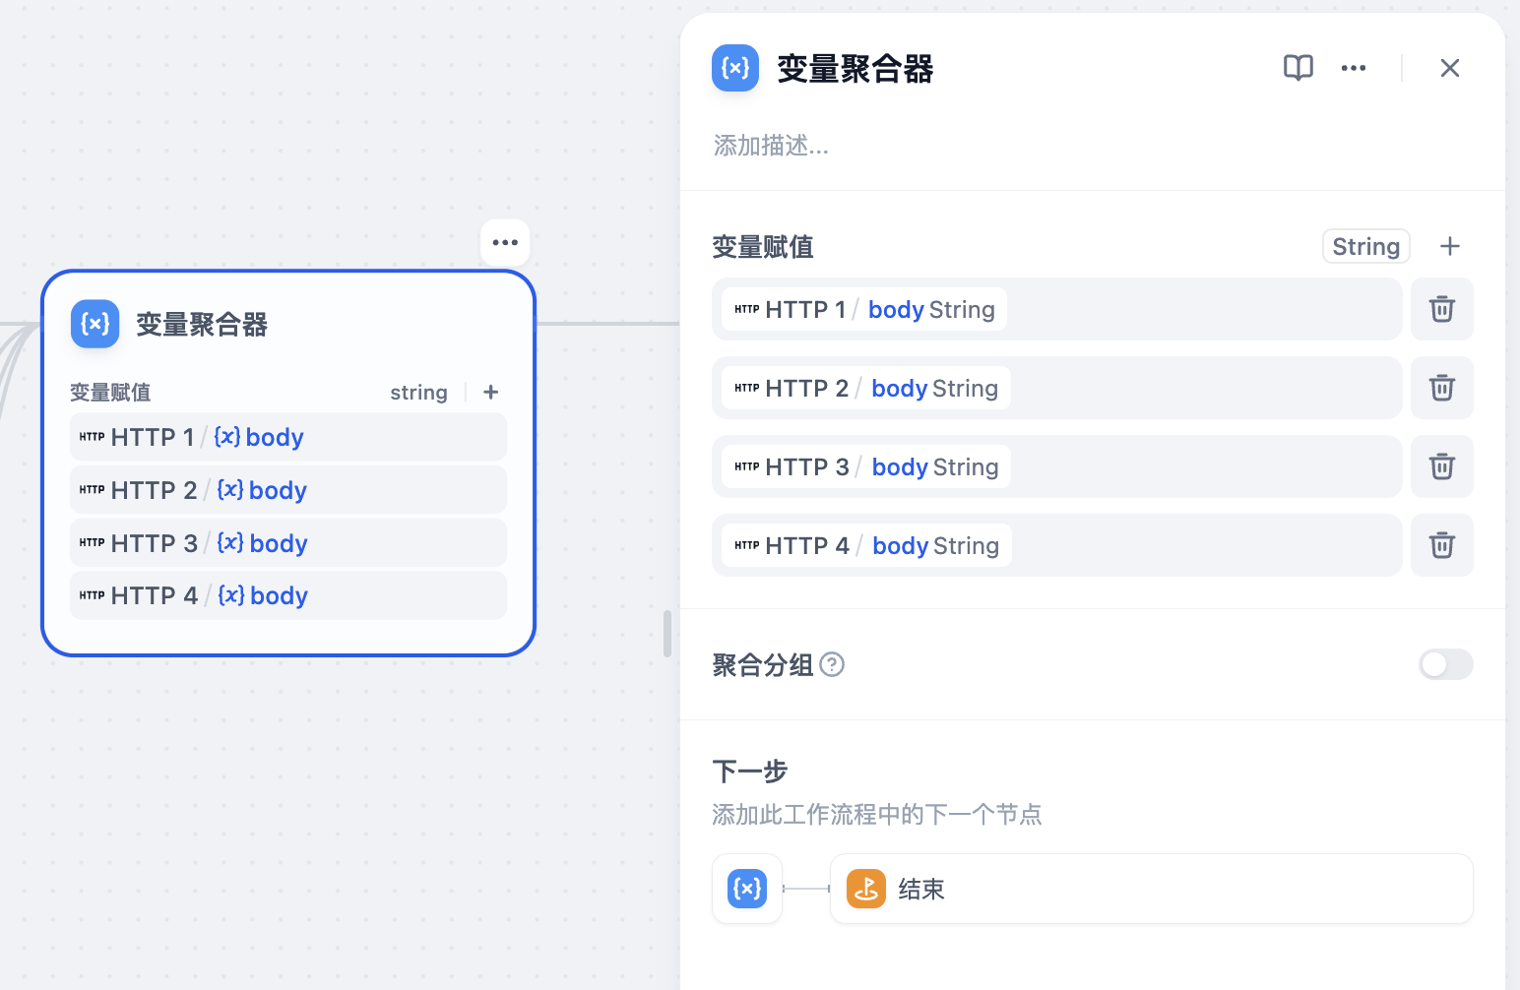
Task: Delete the HTTP 1 body variable
Action: (1442, 309)
